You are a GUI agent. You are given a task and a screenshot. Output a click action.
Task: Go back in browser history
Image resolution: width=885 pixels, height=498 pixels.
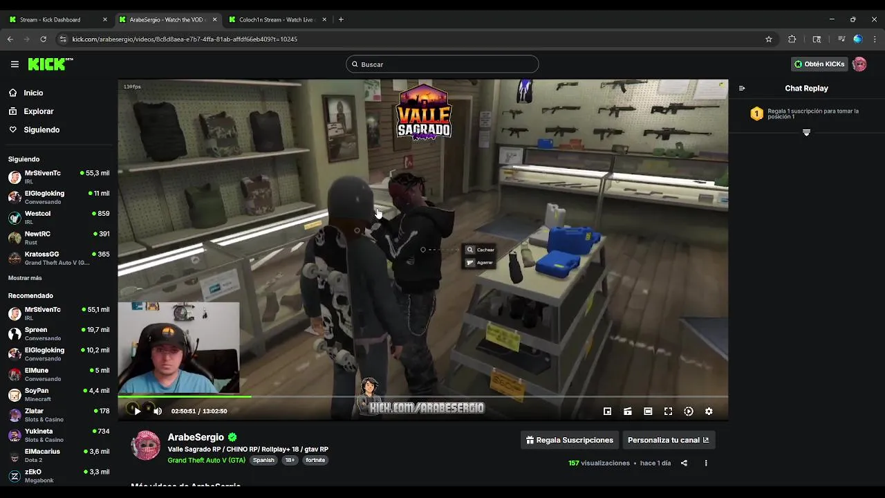[x=10, y=39]
